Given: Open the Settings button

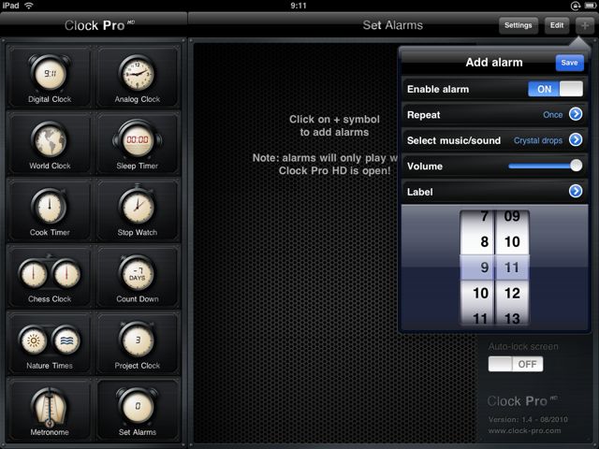Looking at the screenshot, I should point(518,25).
